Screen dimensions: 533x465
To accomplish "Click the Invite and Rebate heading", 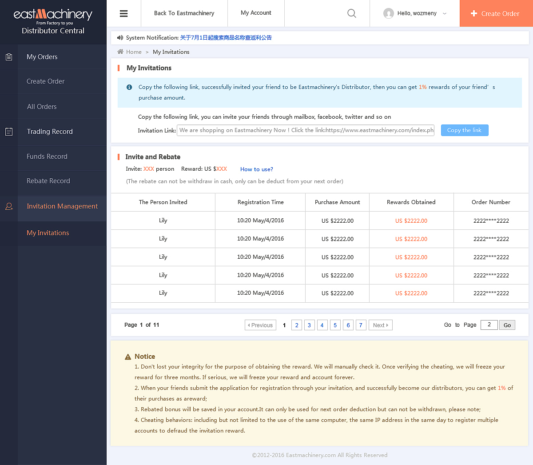I will 153,157.
